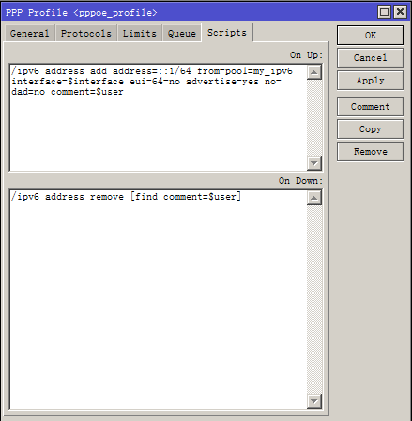Click the '[find comment=$user]' text
Viewport: 412px width, 421px height.
pos(186,197)
